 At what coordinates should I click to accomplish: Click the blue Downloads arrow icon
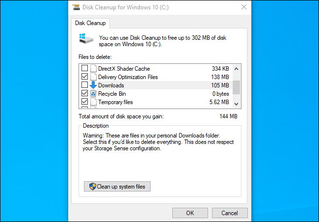93,85
